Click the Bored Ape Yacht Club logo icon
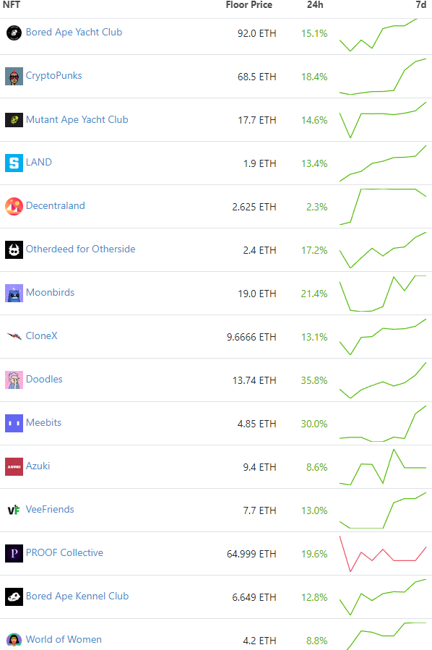 (x=14, y=33)
